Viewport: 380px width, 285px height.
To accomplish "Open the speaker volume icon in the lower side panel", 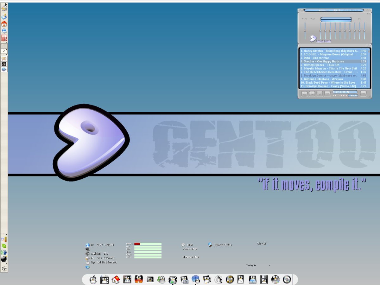I will pos(4,252).
